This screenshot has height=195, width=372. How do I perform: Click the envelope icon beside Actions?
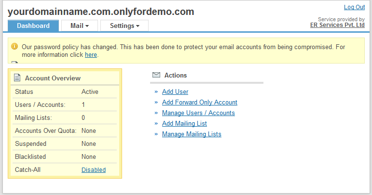156,75
